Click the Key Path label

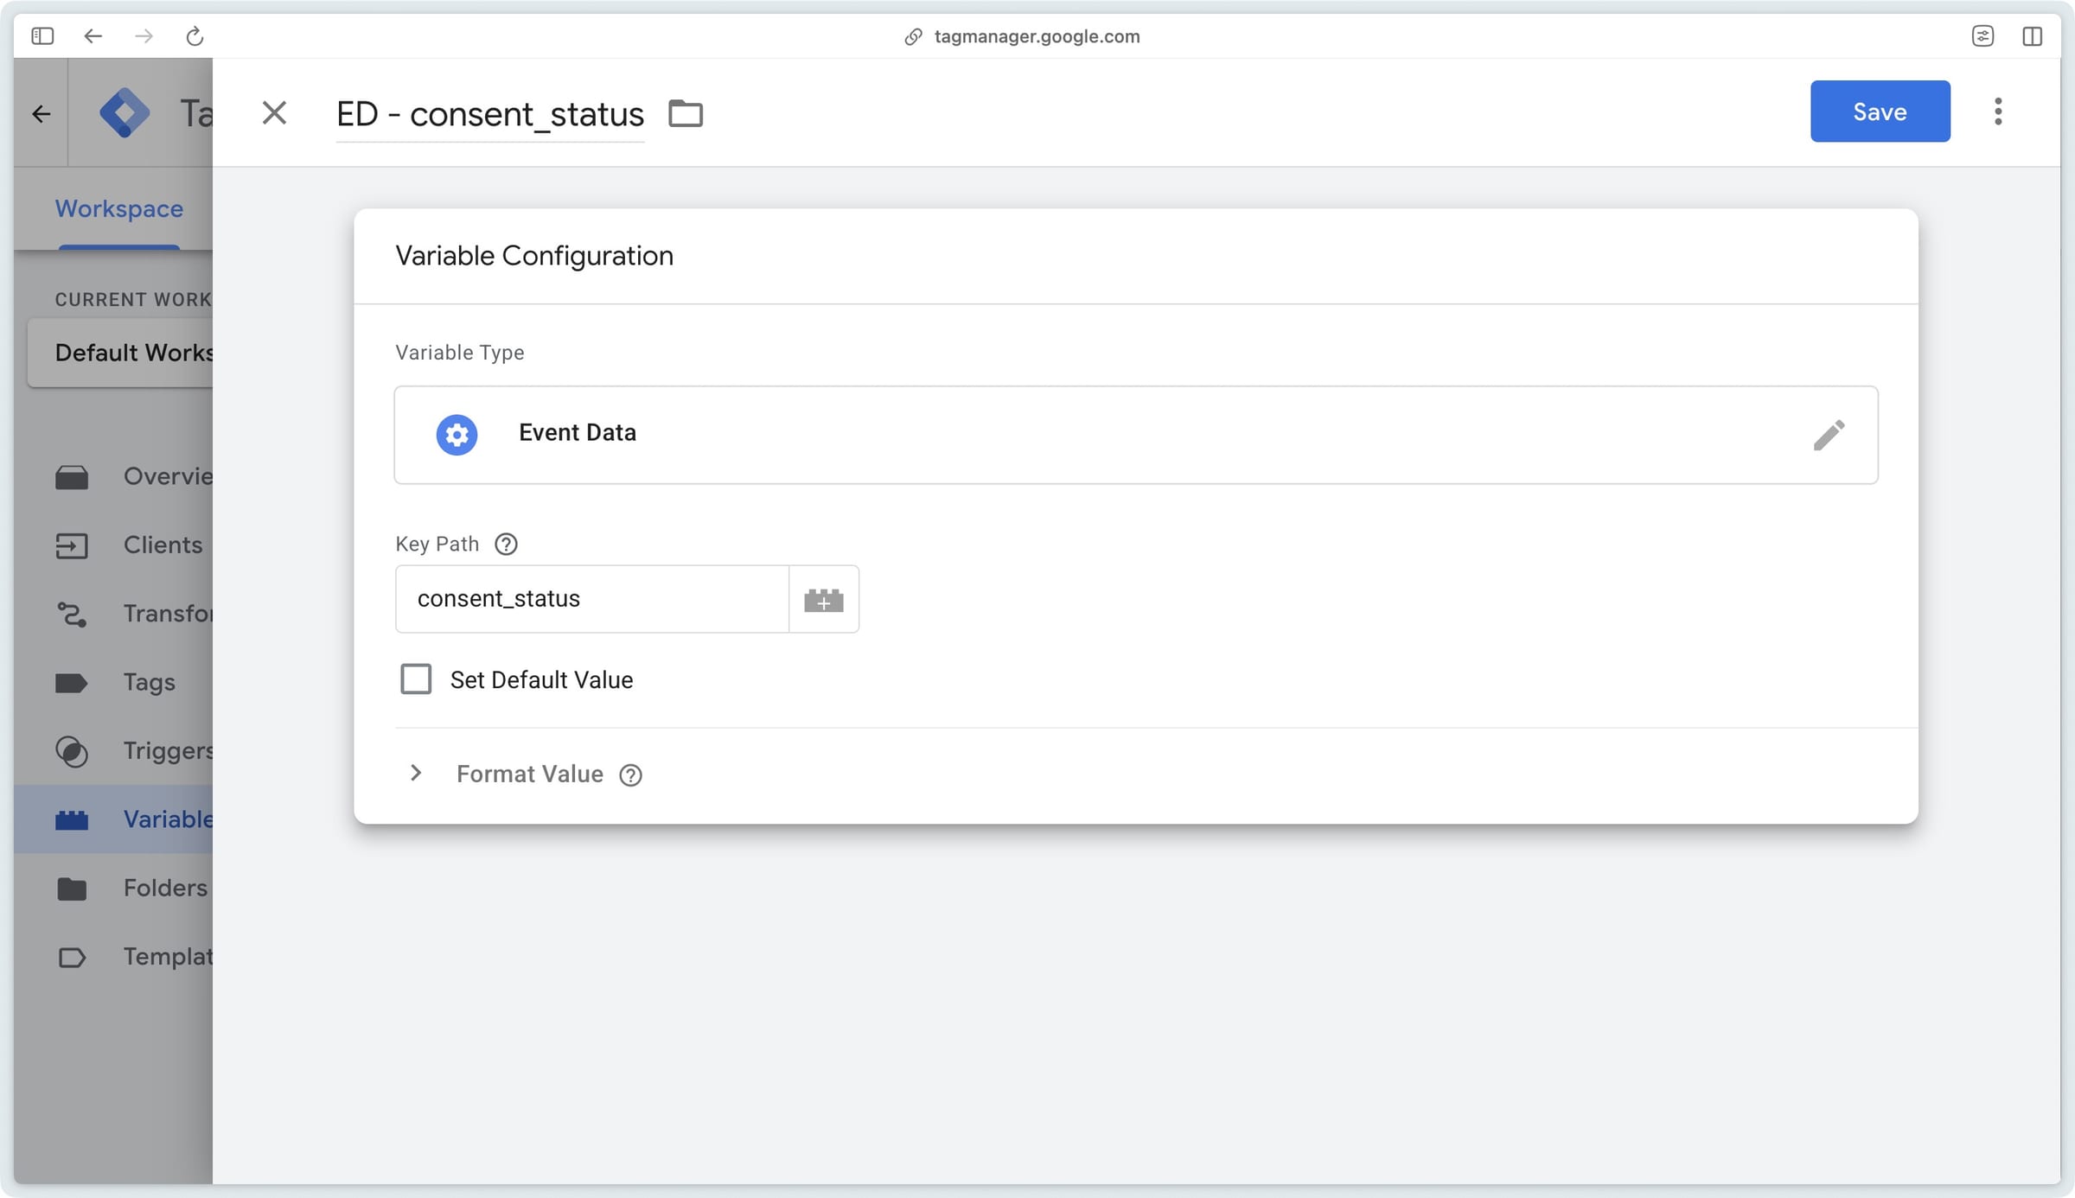[437, 544]
